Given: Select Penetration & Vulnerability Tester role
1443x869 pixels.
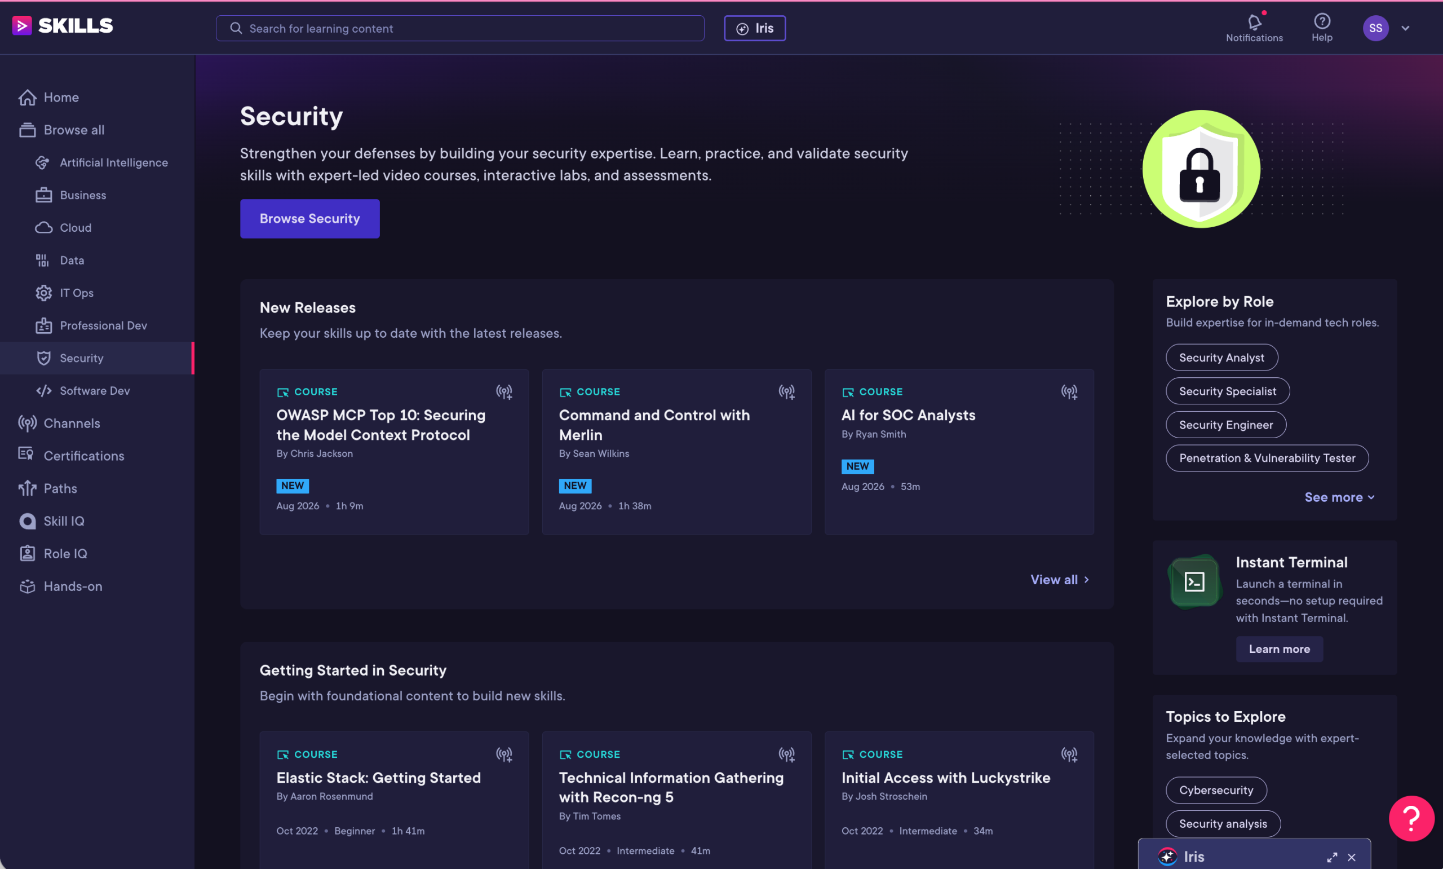Looking at the screenshot, I should 1266,458.
